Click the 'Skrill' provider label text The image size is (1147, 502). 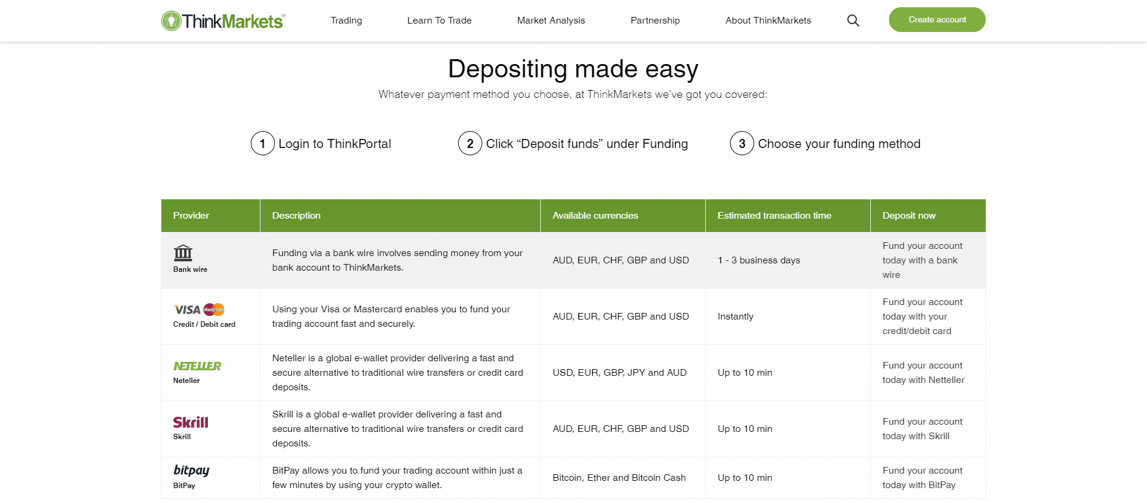point(182,437)
